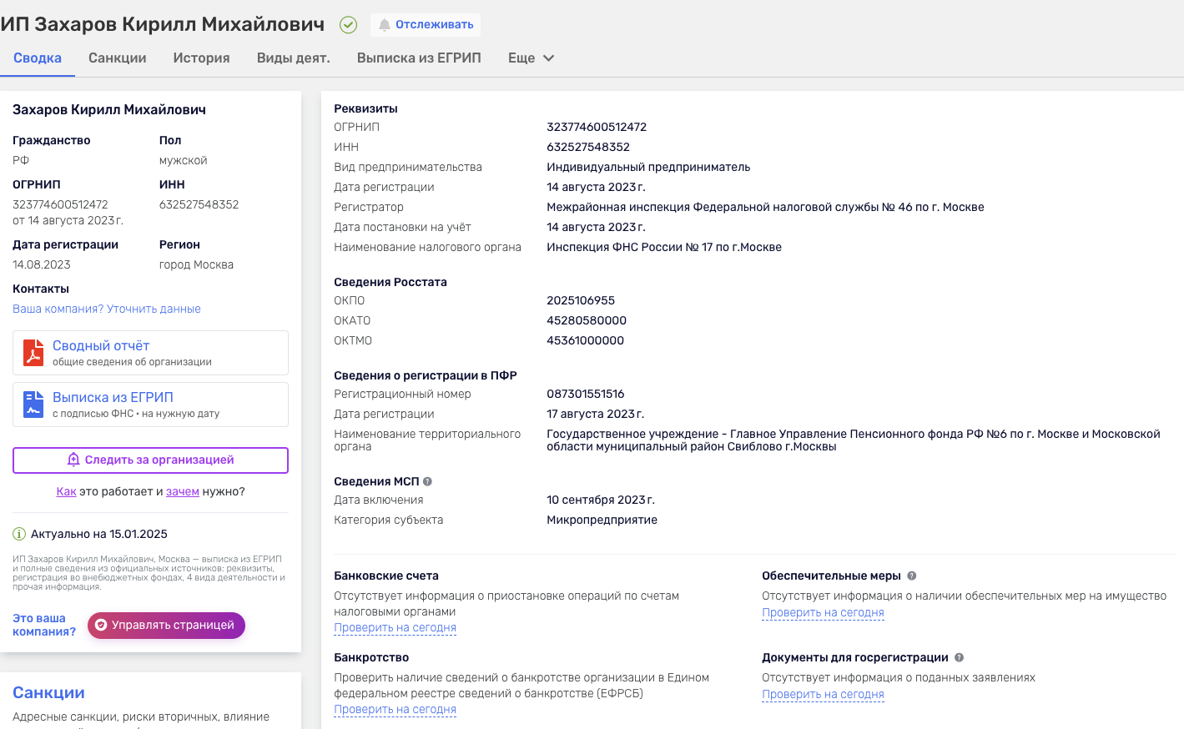Open the Сводный отчёт link
This screenshot has height=729, width=1184.
pos(101,345)
